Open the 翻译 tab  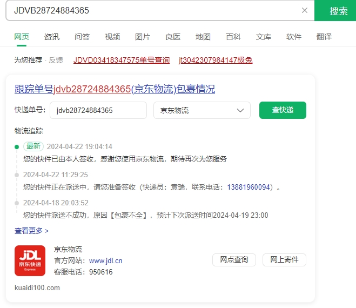324,37
